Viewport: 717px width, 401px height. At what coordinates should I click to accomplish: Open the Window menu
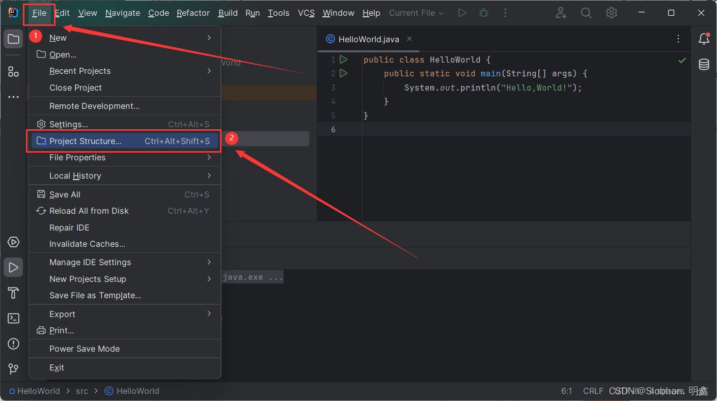tap(338, 13)
